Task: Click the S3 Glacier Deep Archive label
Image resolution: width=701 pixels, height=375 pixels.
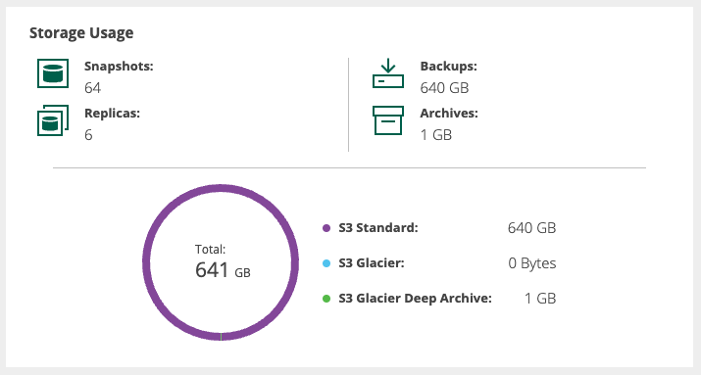Action: 416,299
